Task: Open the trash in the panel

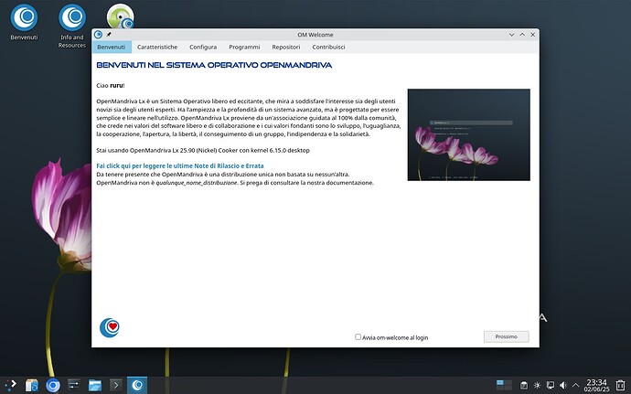Action: pos(620,385)
